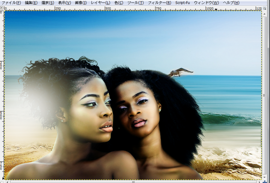Open the navigation preview cross-arrows icon
The width and height of the screenshot is (270, 183).
[264, 181]
